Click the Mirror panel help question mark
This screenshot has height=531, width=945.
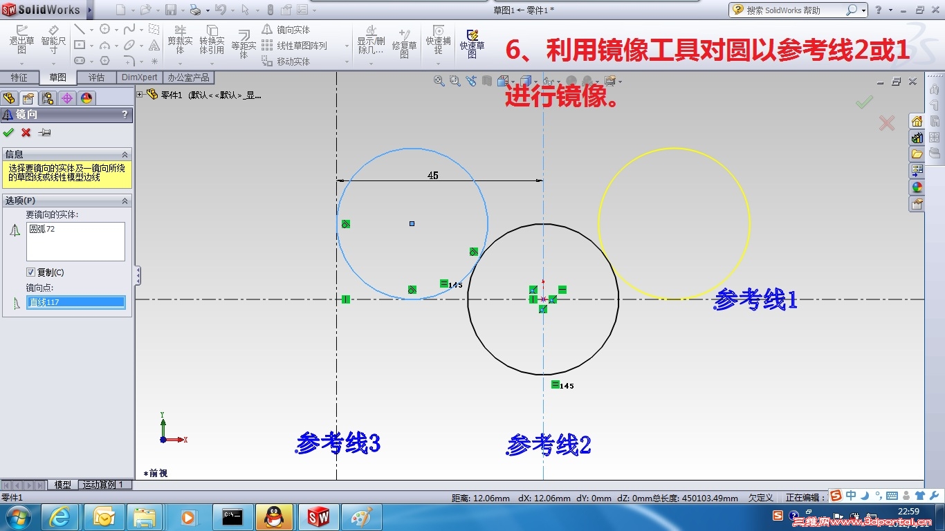coord(125,115)
